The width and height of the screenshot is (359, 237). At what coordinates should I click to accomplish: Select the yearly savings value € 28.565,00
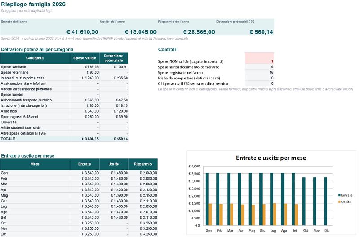[x=199, y=32]
